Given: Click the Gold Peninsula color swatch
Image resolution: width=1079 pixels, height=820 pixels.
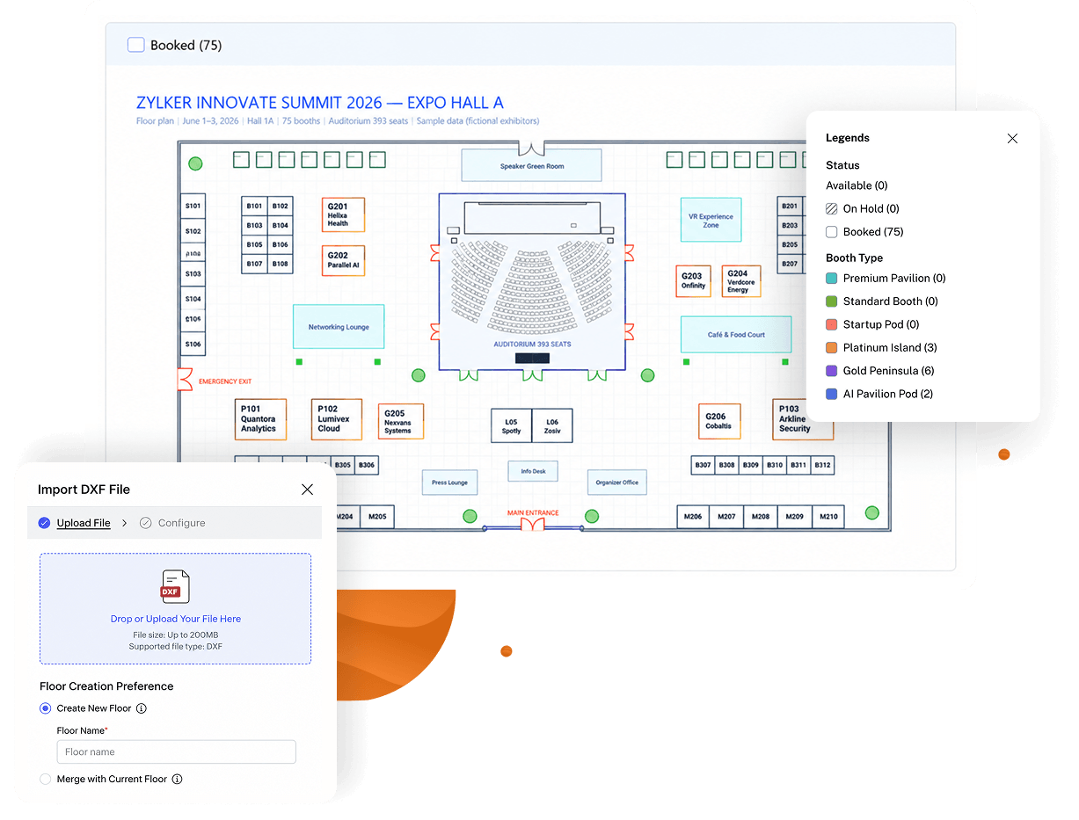Looking at the screenshot, I should [832, 371].
